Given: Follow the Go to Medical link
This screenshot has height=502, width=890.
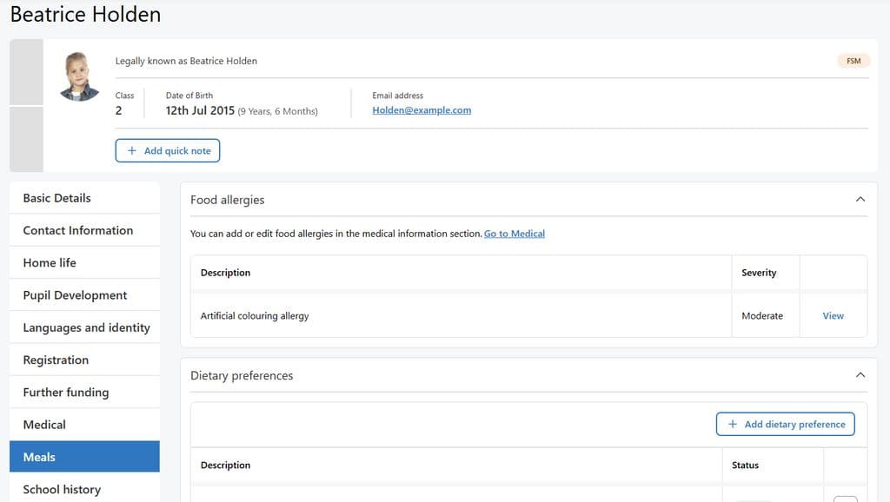Looking at the screenshot, I should tap(515, 233).
